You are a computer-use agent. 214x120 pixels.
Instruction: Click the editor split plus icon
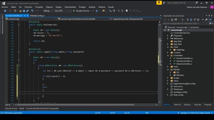160,22
